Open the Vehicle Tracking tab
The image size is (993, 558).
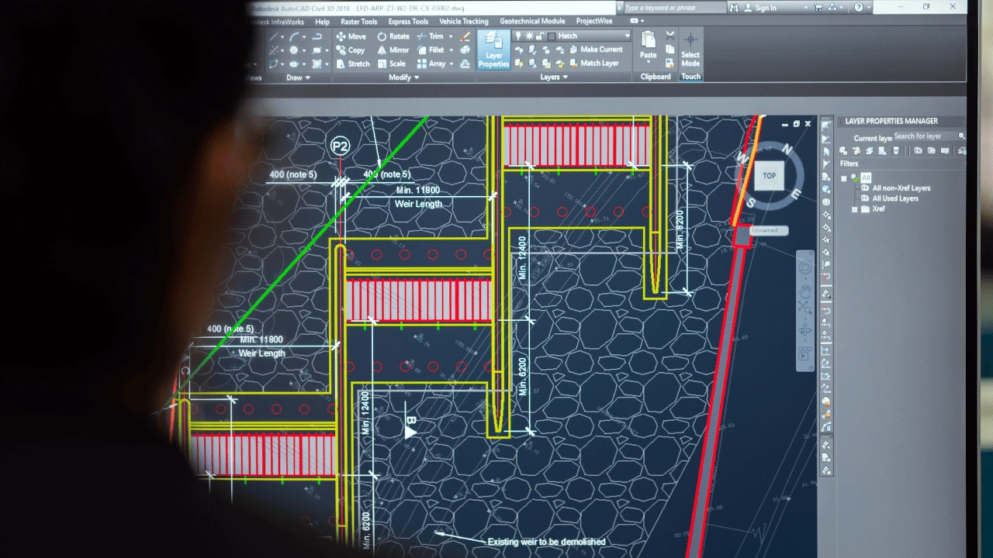464,22
